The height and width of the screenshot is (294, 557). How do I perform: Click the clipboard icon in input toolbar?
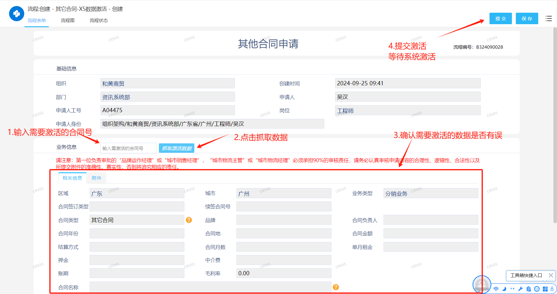click(529, 289)
